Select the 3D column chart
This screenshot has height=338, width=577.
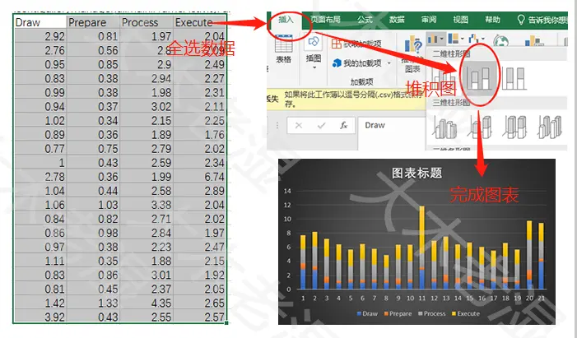point(550,127)
